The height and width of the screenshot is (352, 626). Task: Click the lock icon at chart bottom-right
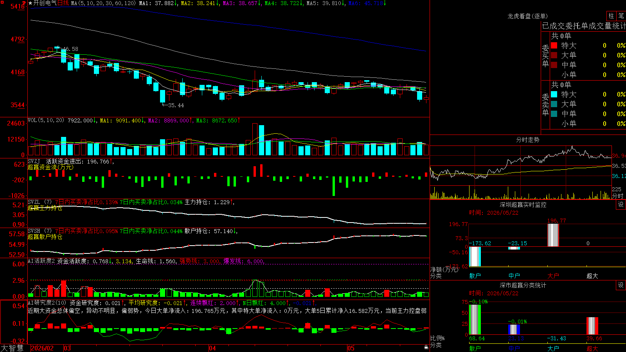point(426,347)
